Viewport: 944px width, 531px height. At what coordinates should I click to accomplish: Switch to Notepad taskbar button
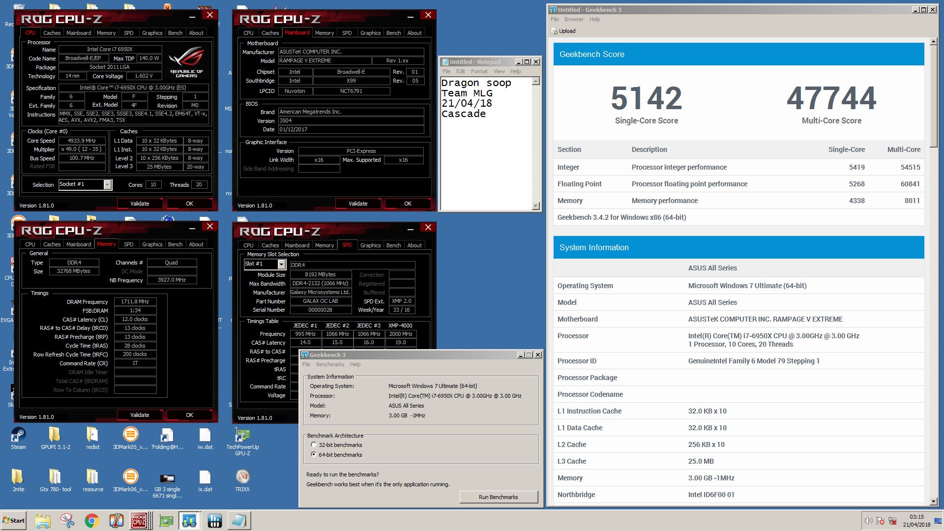239,521
